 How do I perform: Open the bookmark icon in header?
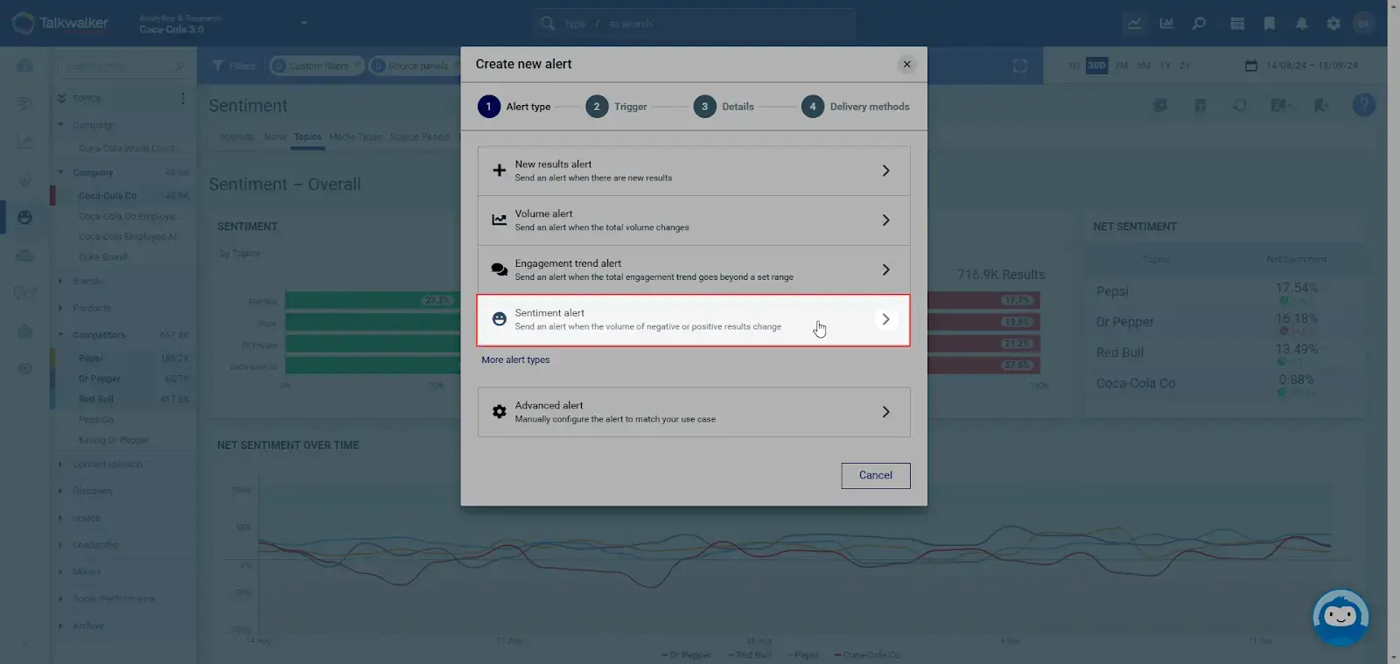tap(1270, 24)
